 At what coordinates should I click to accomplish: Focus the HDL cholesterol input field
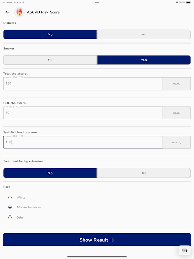click(x=83, y=113)
